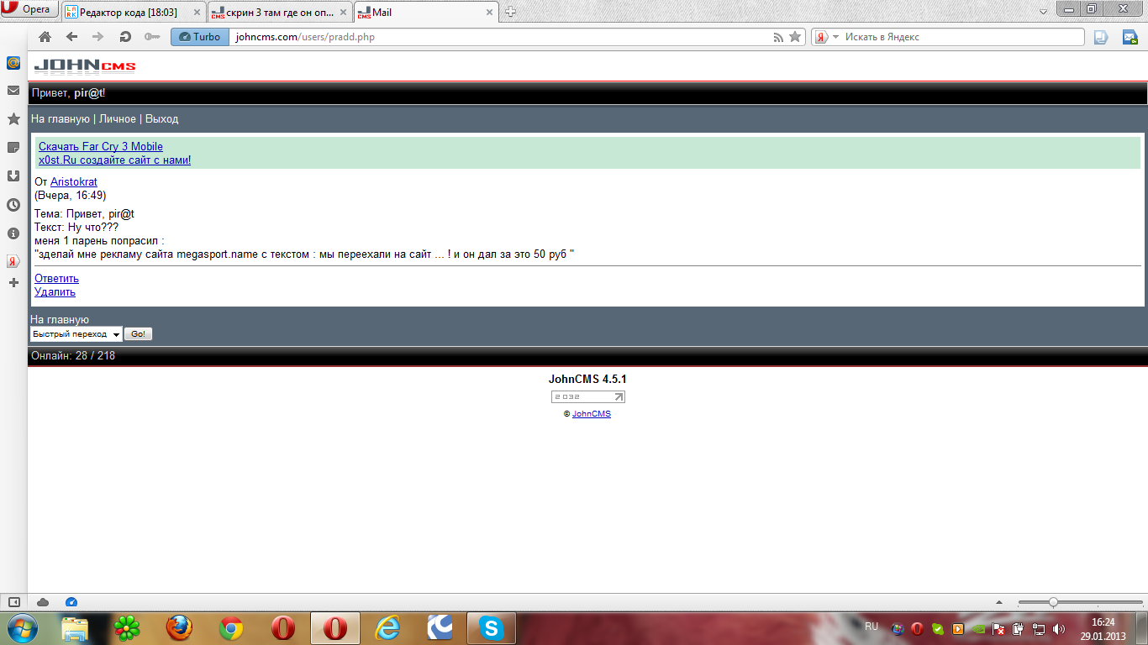1148x645 pixels.
Task: Open the History clock sidebar panel
Action: click(13, 205)
